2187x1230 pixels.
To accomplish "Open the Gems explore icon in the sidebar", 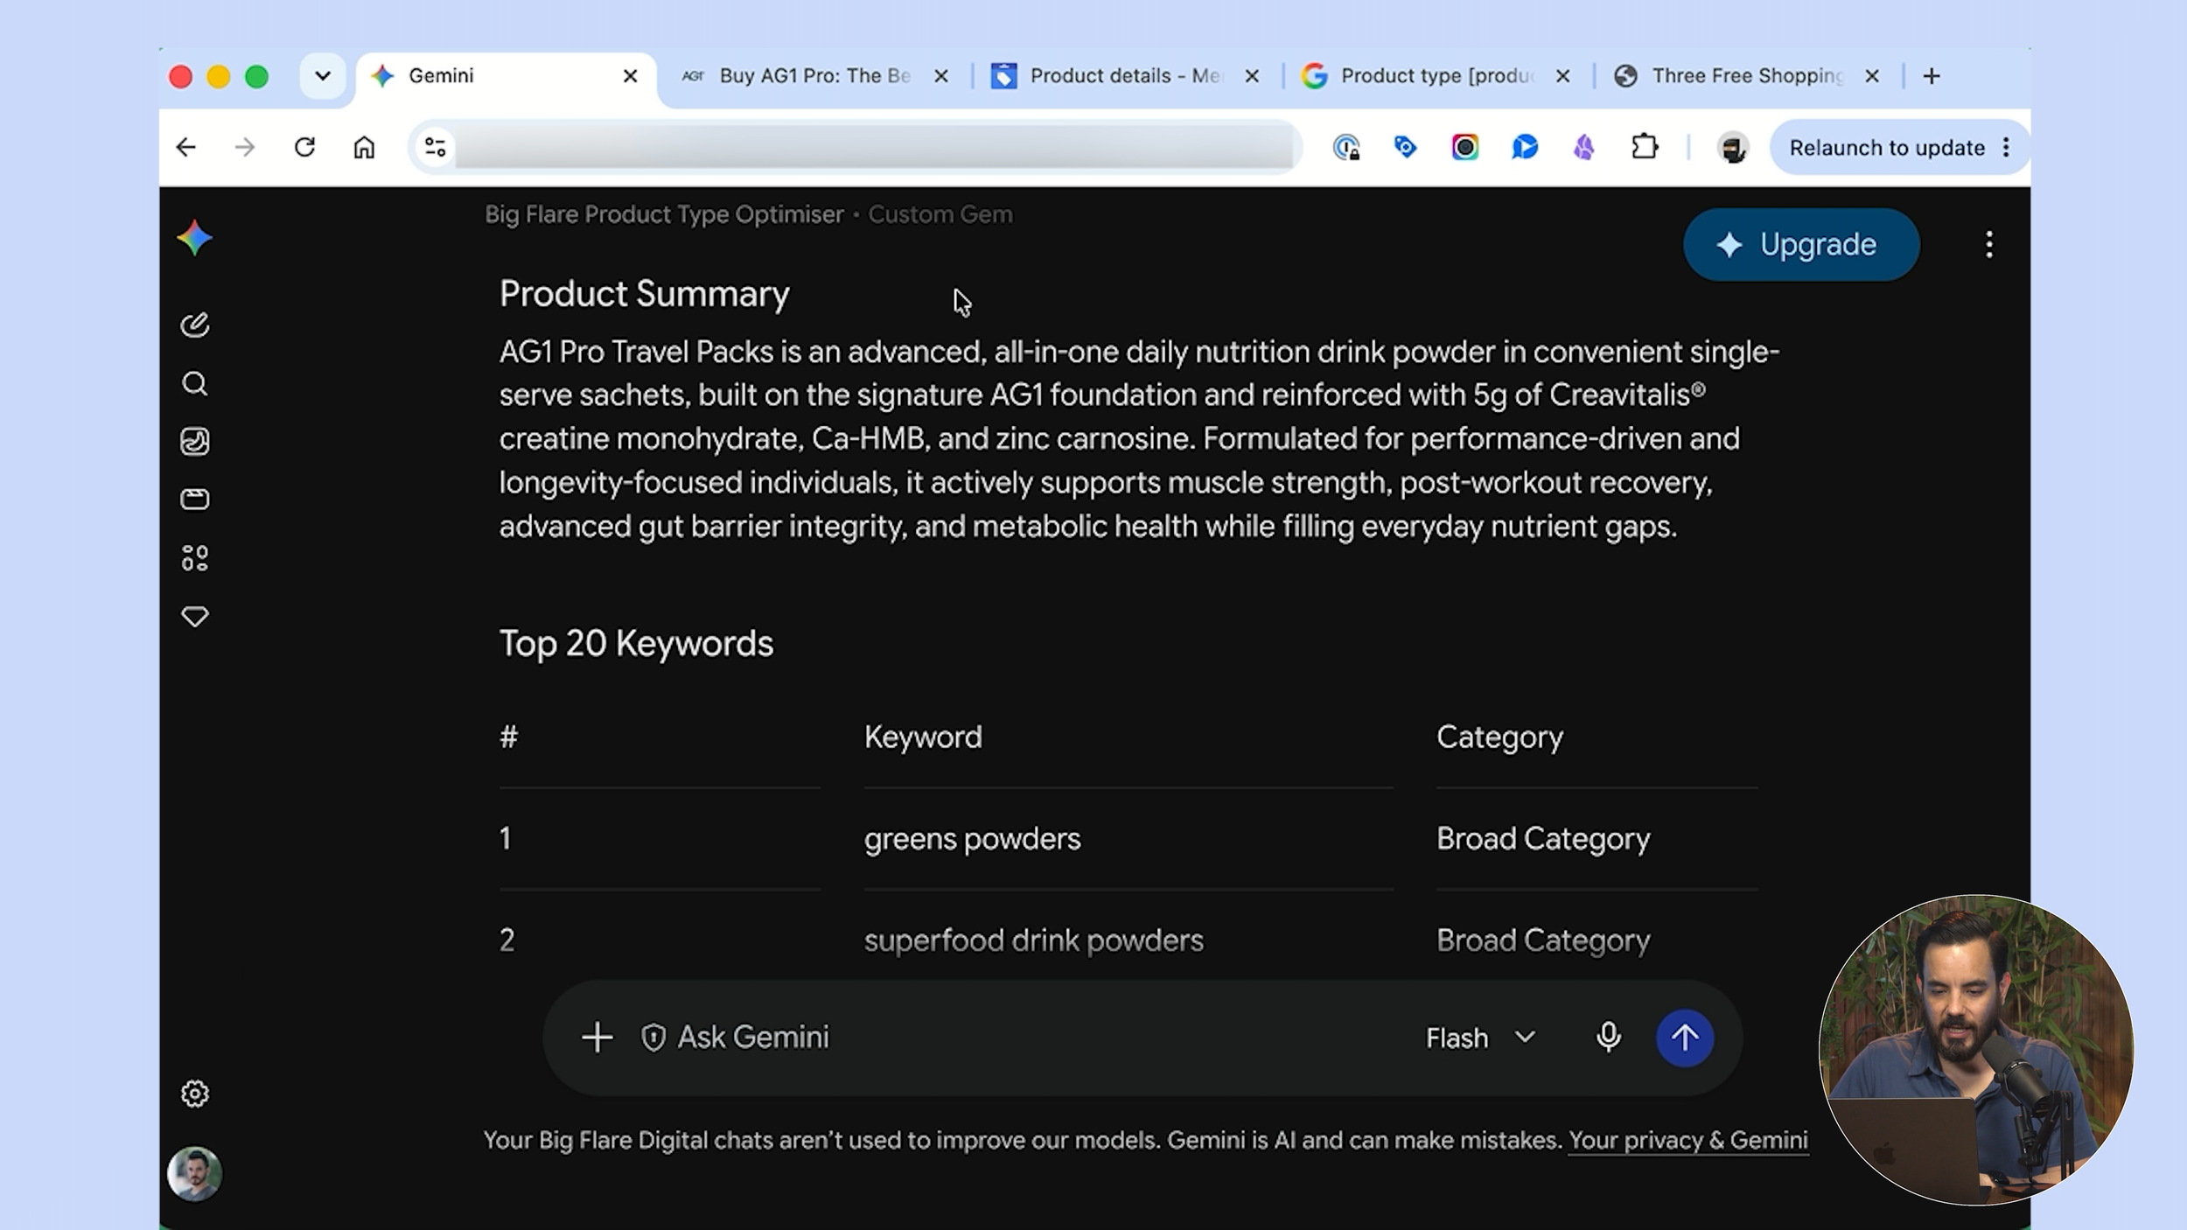I will [x=194, y=558].
